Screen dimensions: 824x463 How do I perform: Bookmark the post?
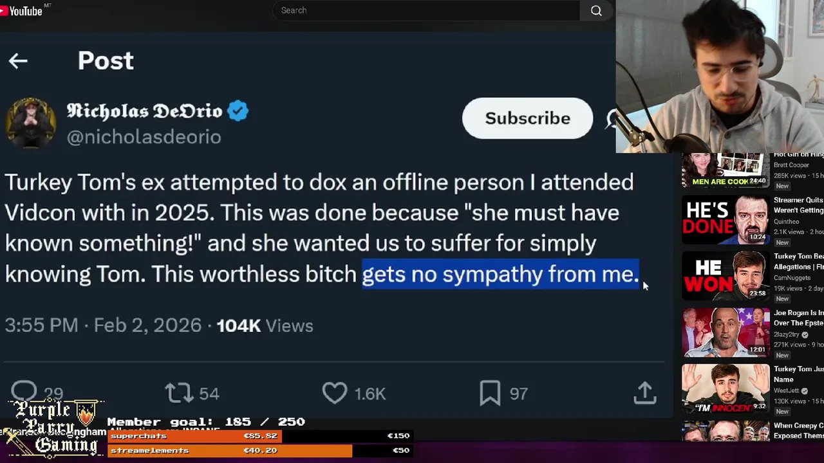[490, 393]
